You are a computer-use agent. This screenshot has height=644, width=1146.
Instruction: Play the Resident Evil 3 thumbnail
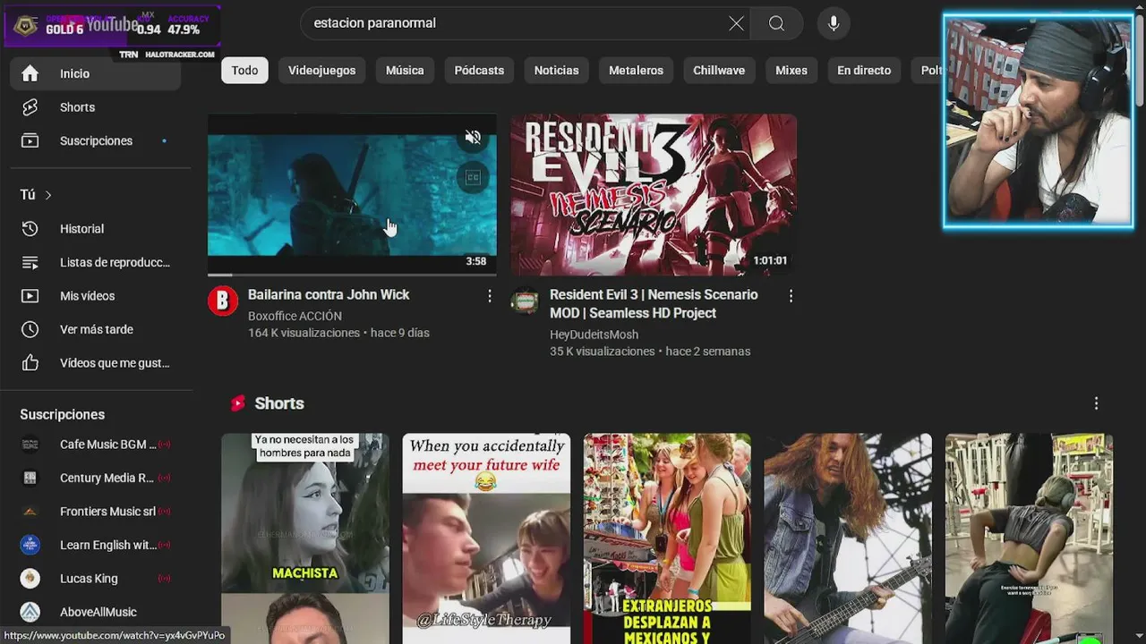[654, 194]
